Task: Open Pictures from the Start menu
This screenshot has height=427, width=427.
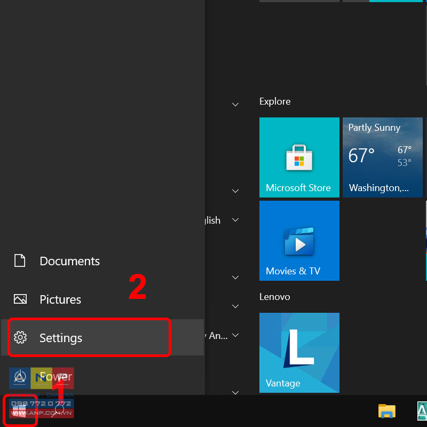Action: point(102,299)
